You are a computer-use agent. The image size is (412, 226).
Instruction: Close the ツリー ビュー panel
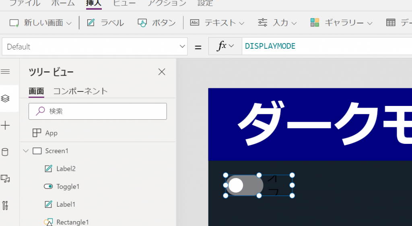coord(162,72)
